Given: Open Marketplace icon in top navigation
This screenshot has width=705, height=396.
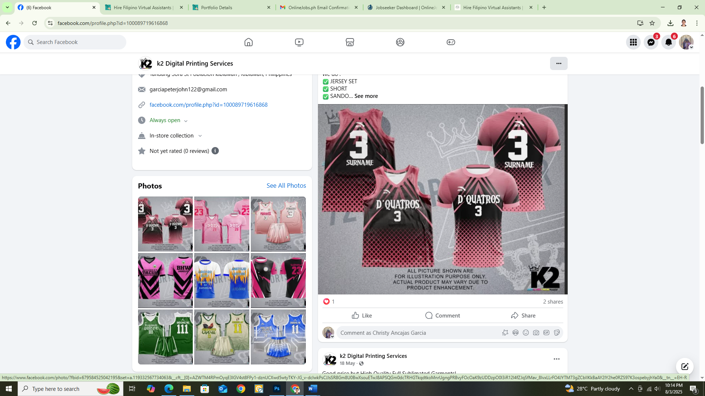Looking at the screenshot, I should click(350, 42).
